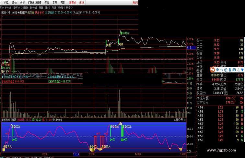This screenshot has height=158, width=245.
Task: Click the Sogou user account icon
Action: (238, 70)
